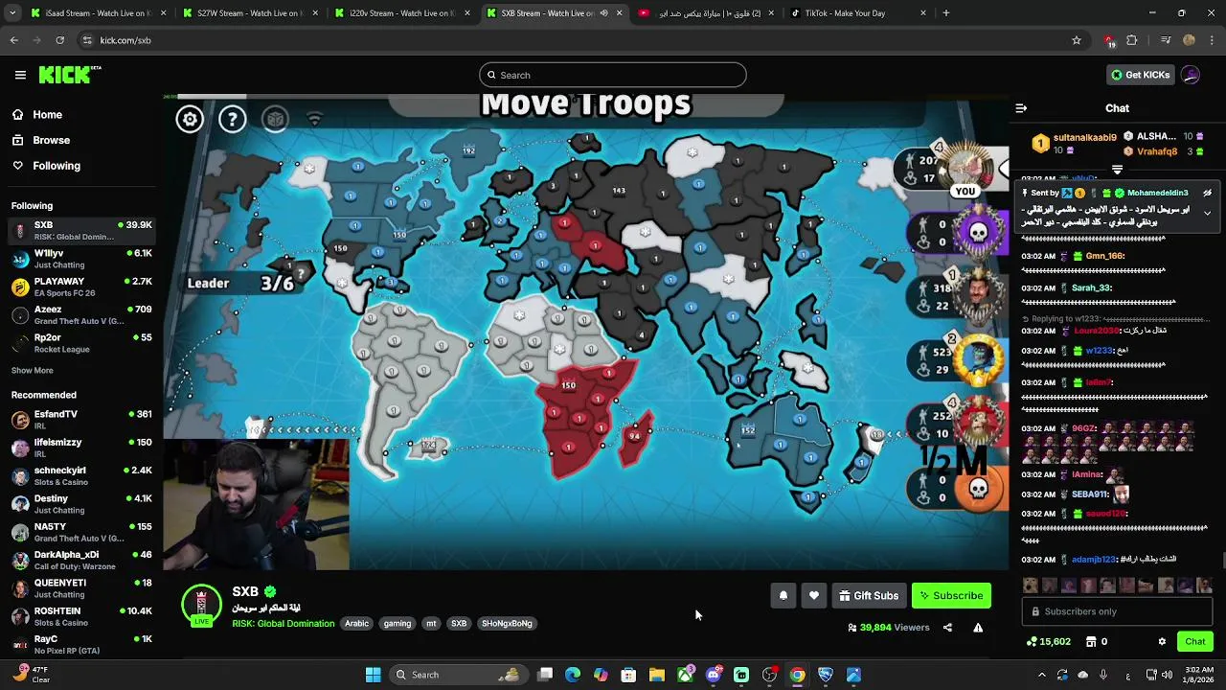Image resolution: width=1226 pixels, height=690 pixels.
Task: Share the stream via share icon
Action: point(947,628)
